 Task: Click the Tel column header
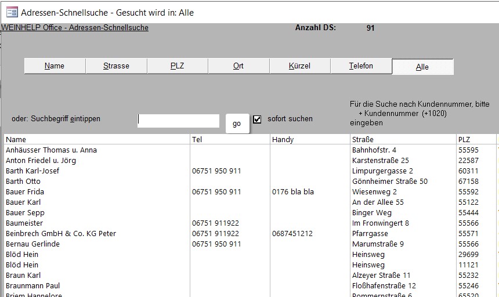tap(197, 140)
